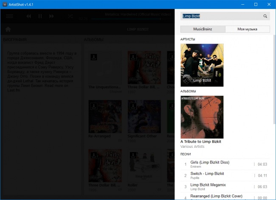
Task: Play Girls (Limp Bizkit Diss) song
Action: pyautogui.click(x=225, y=164)
